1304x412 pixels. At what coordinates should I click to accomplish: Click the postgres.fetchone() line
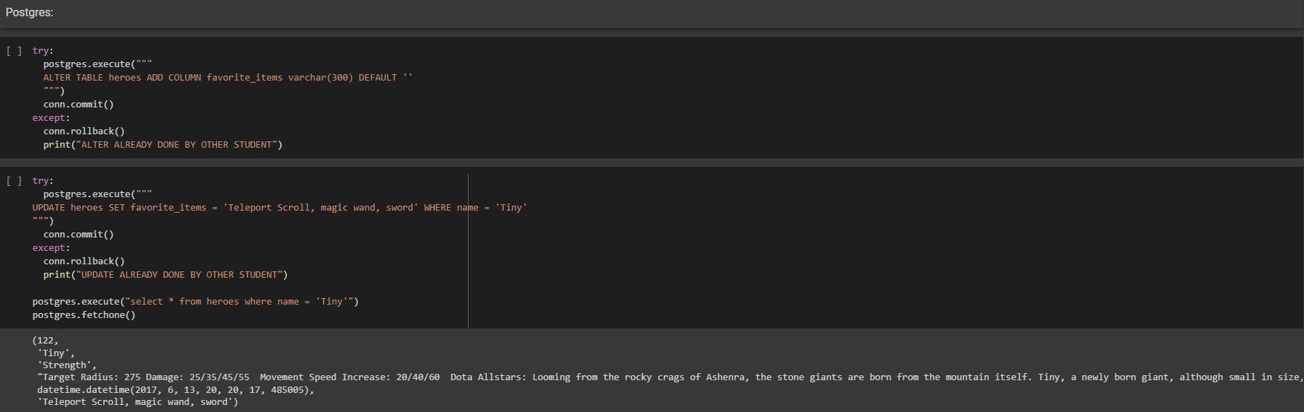tap(84, 315)
